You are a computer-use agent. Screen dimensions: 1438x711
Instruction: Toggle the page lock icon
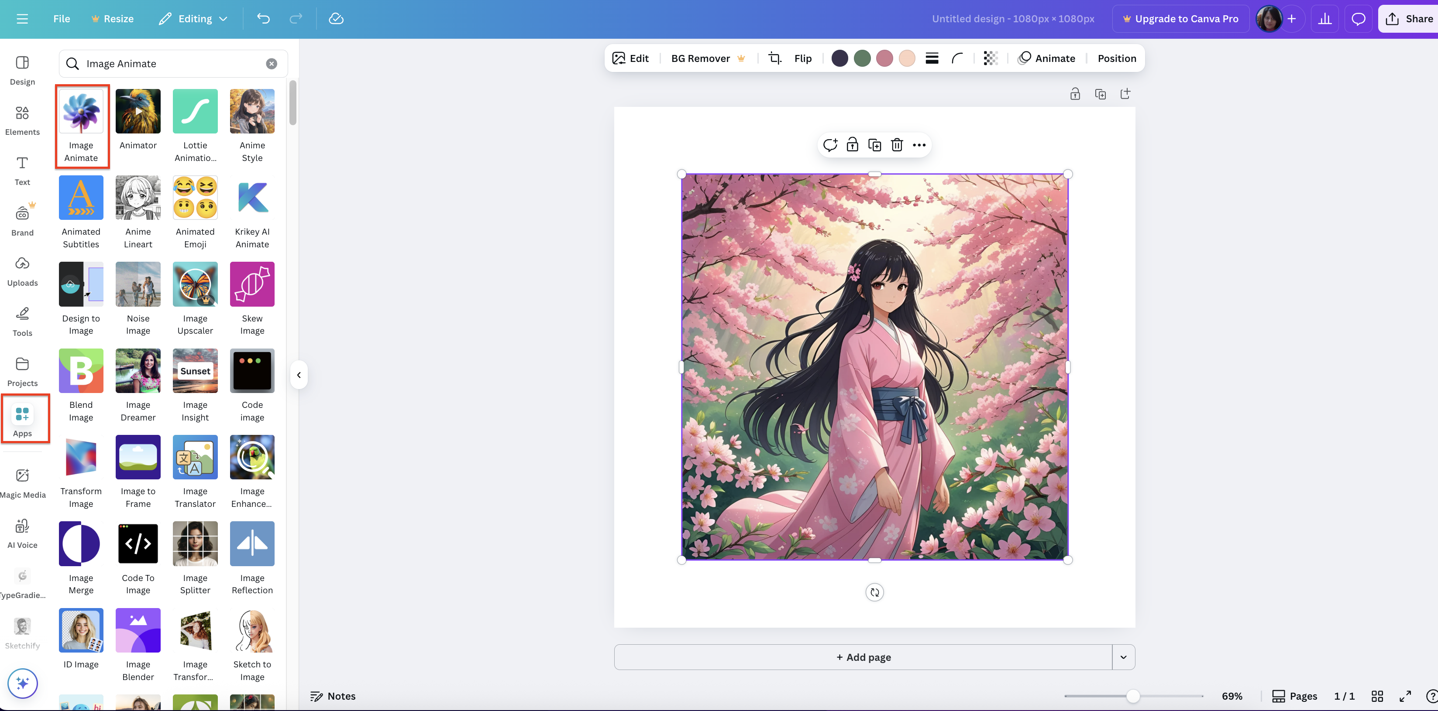click(1075, 94)
